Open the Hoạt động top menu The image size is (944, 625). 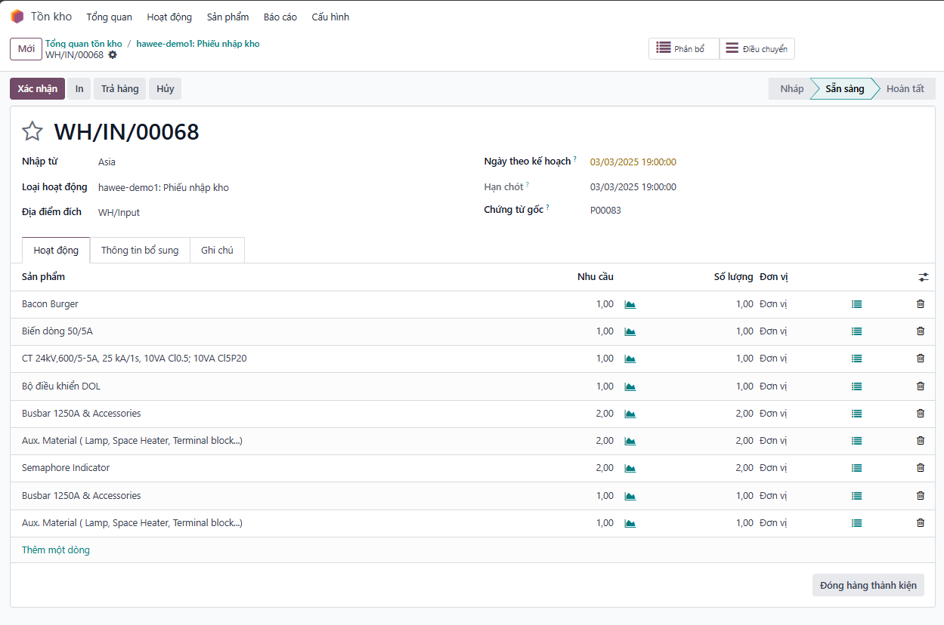pyautogui.click(x=169, y=17)
